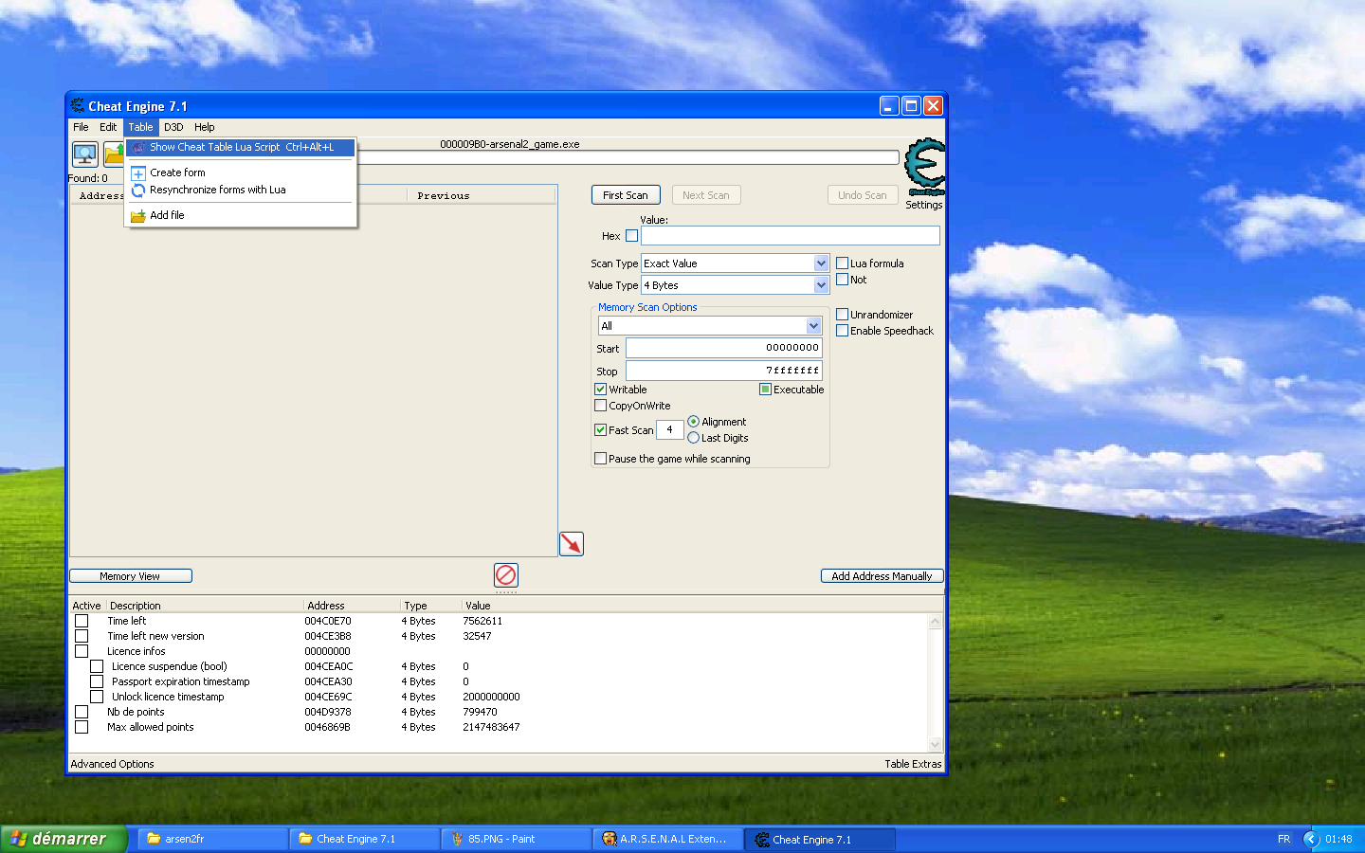Click the Resynchronize forms icon
This screenshot has height=853, width=1365.
pyautogui.click(x=138, y=190)
